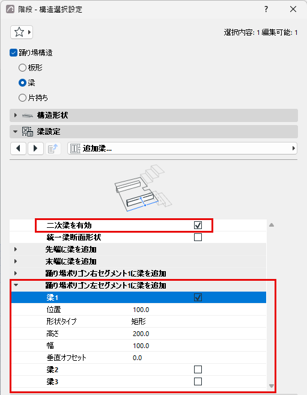This screenshot has height=395, width=307.
Task: Select the 梁 radio option
Action: pyautogui.click(x=22, y=82)
